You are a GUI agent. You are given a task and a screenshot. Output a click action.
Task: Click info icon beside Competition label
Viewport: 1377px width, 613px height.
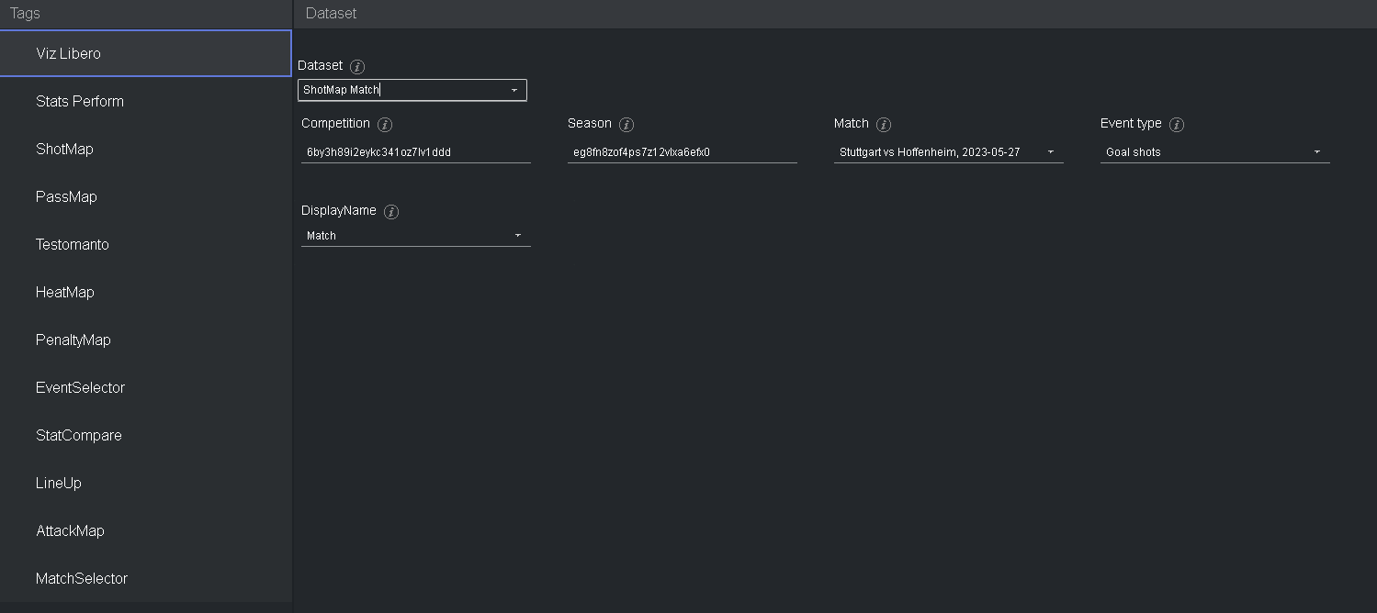tap(385, 125)
